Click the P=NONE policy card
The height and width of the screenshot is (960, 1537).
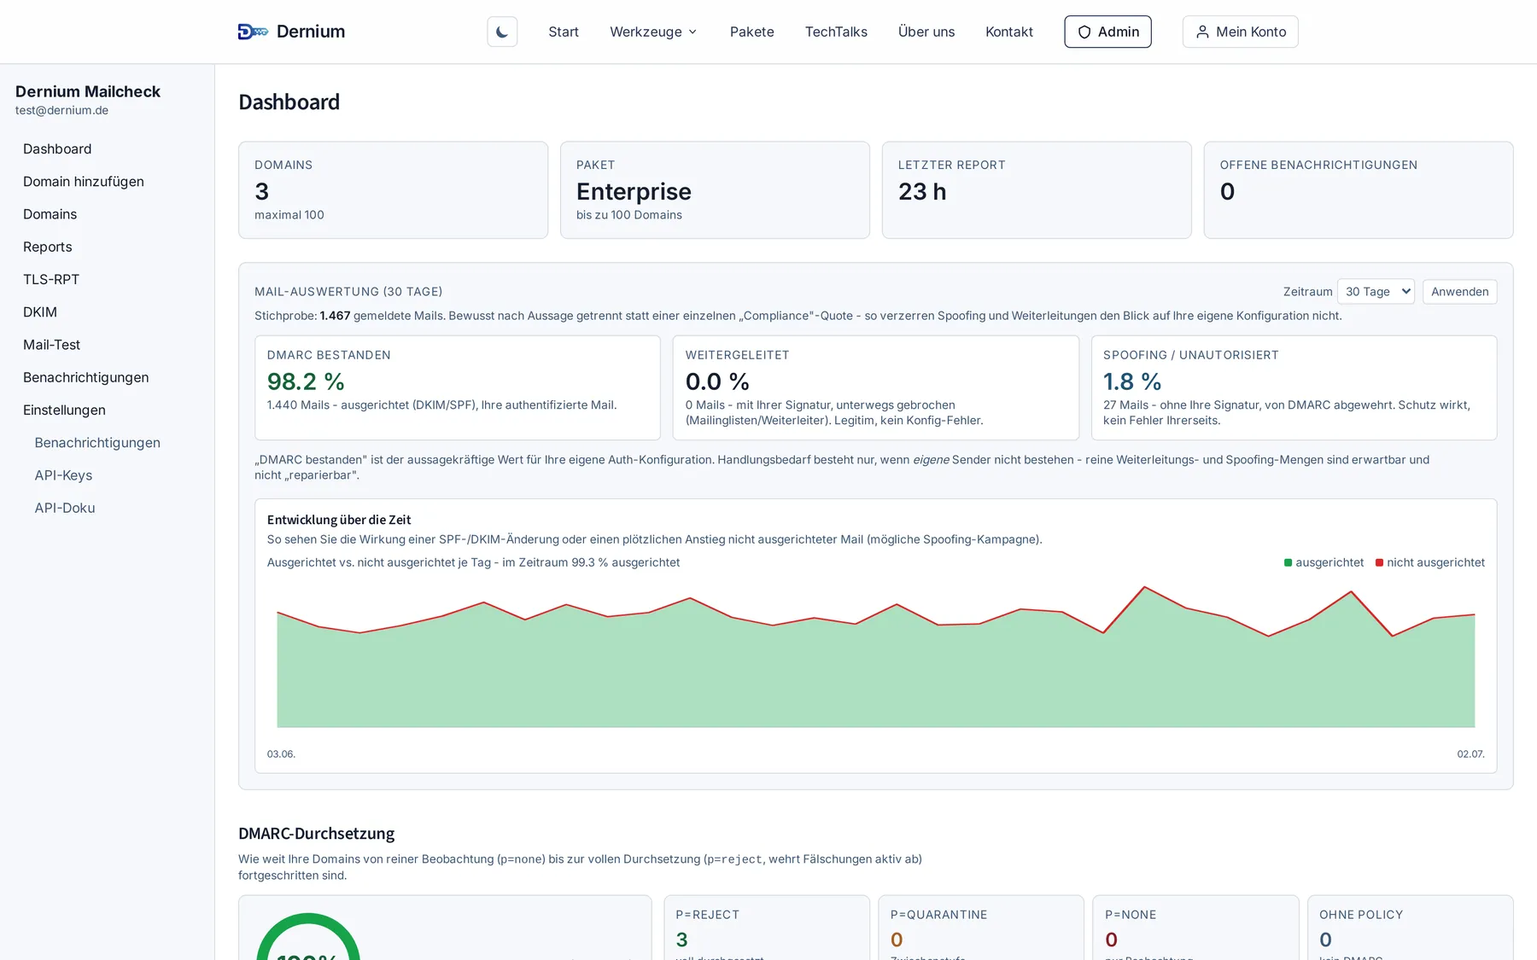pos(1195,928)
